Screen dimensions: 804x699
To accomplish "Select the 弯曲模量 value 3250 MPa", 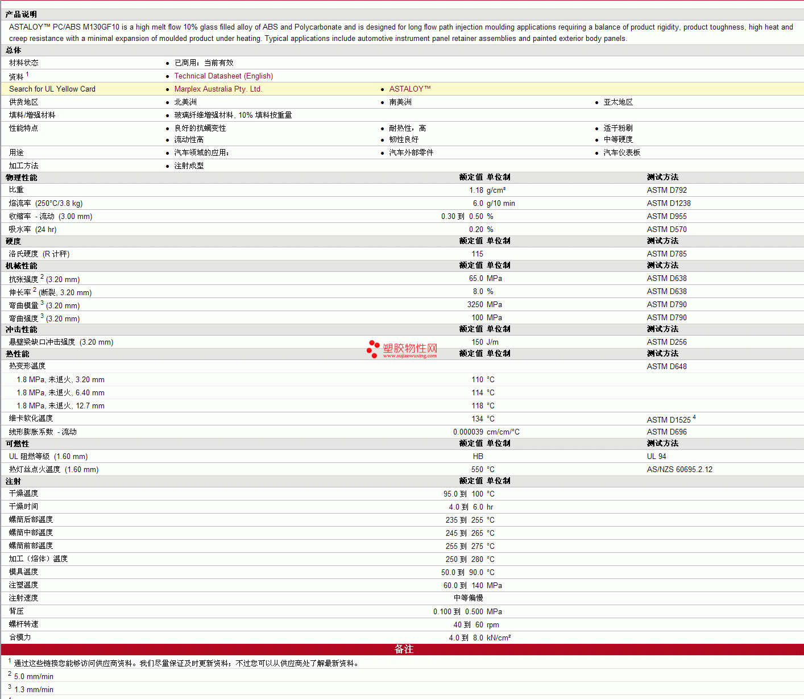I will (485, 304).
